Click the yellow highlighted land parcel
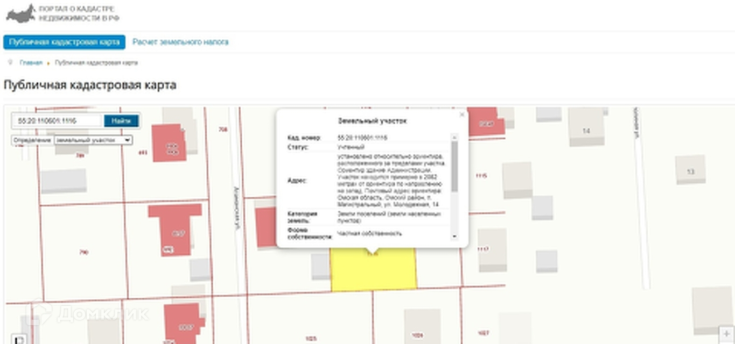This screenshot has height=344, width=735. tap(374, 270)
